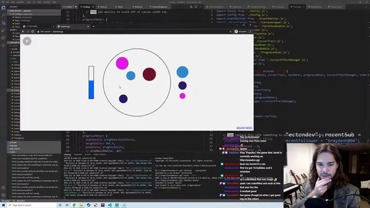Collapse the TODOs section in Explorer
The image size is (370, 208).
pyautogui.click(x=34, y=152)
